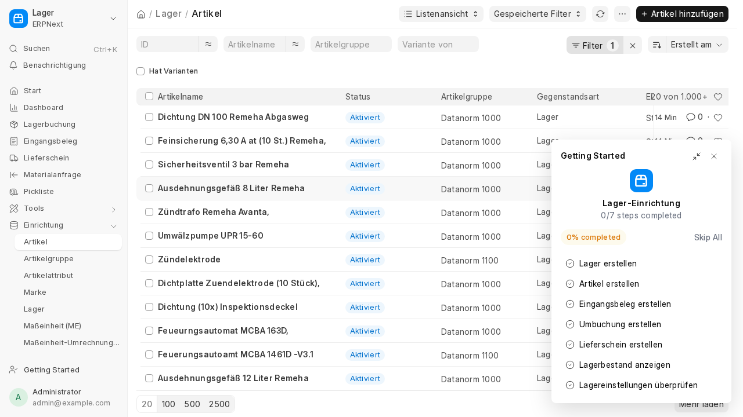Expand the Tools sidebar section
Screen dimensions: 743x417
(64, 209)
